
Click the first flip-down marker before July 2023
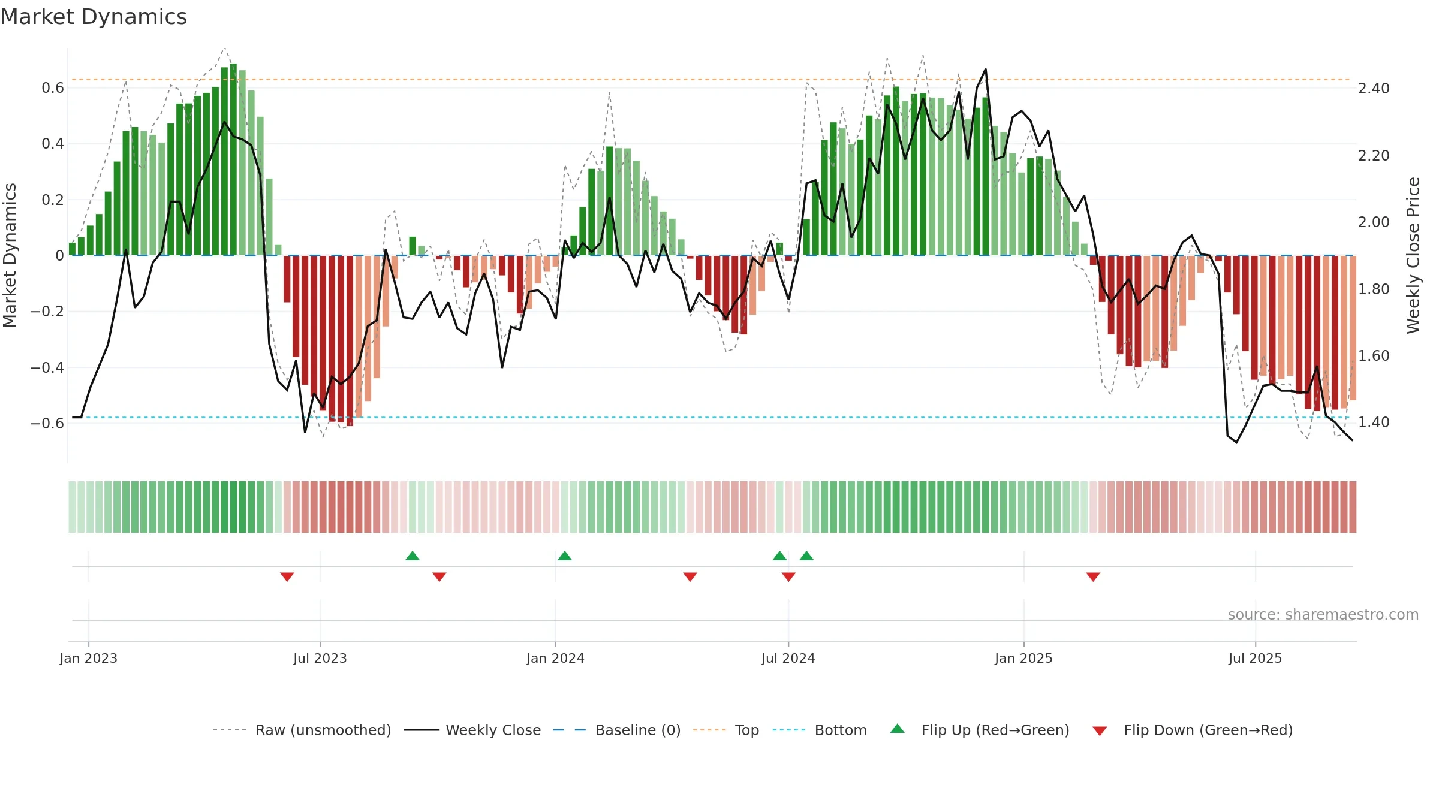287,576
